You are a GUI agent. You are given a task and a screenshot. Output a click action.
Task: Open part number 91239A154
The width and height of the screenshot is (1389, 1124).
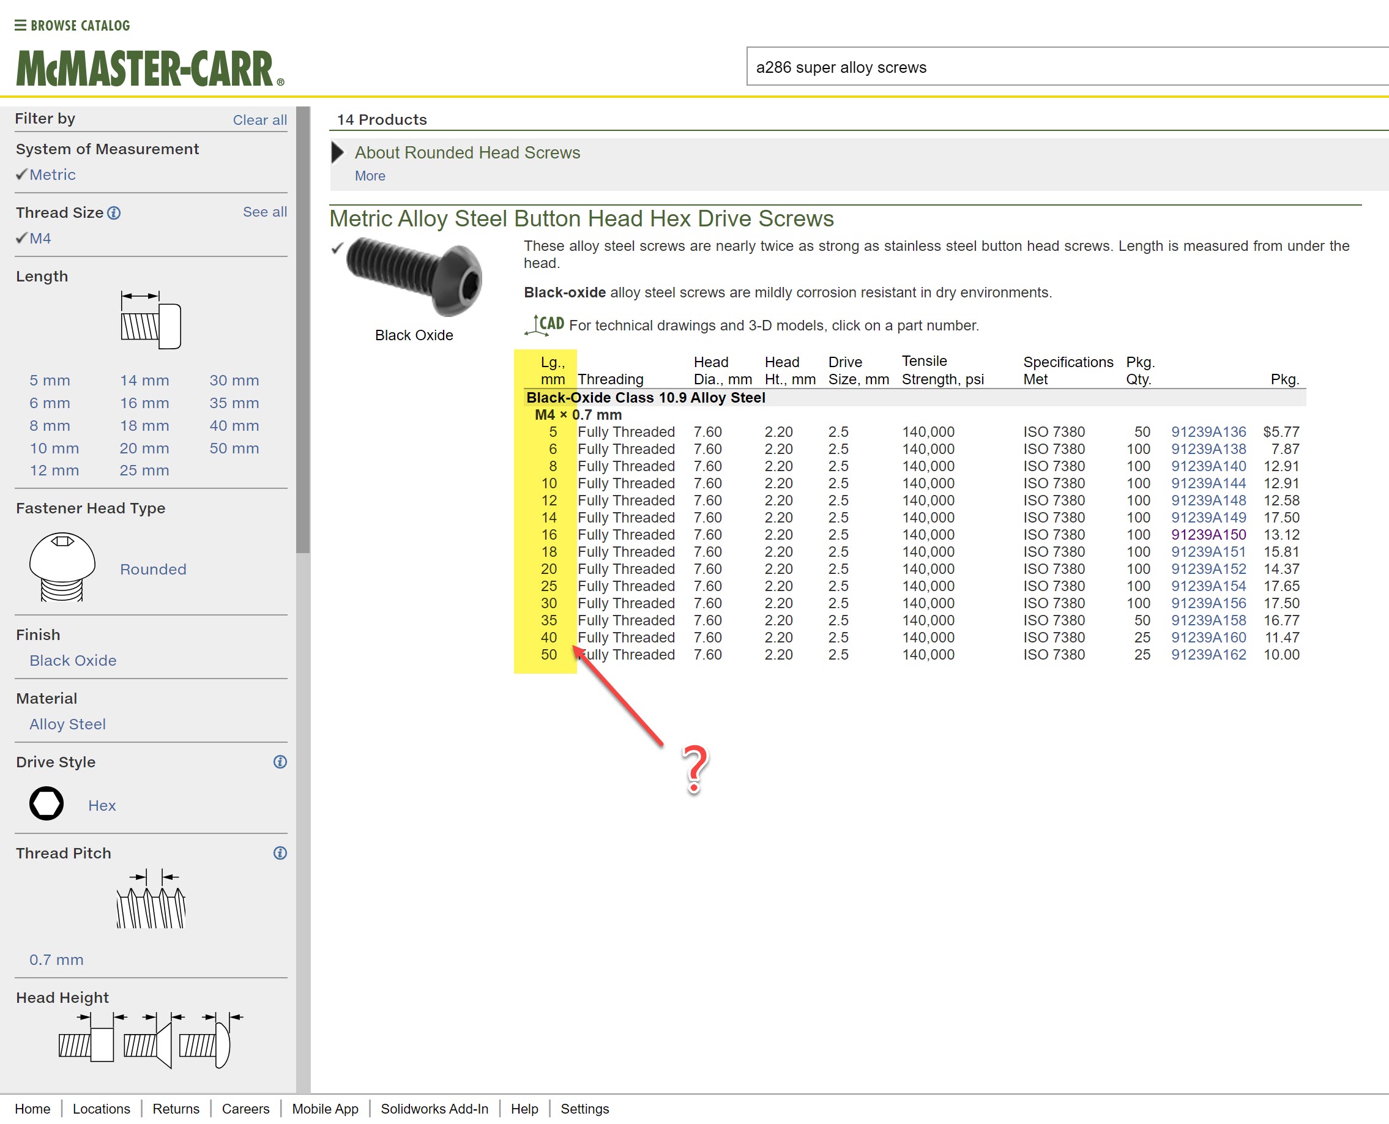click(x=1208, y=586)
